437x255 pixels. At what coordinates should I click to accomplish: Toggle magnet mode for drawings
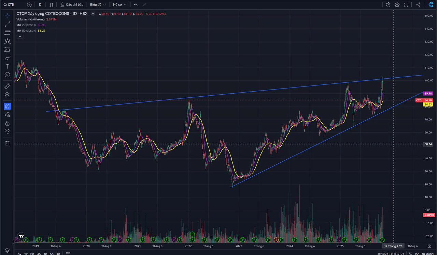point(7,106)
